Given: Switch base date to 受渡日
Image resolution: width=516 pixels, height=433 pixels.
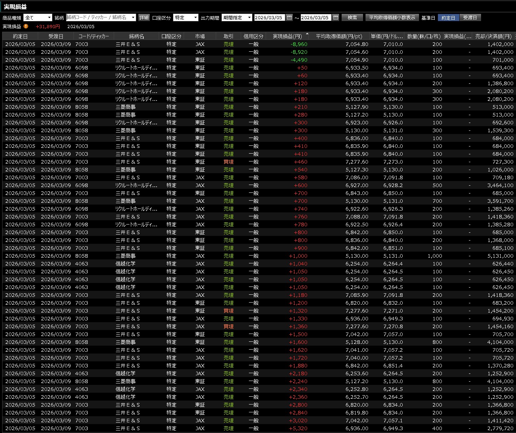Looking at the screenshot, I should 470,17.
